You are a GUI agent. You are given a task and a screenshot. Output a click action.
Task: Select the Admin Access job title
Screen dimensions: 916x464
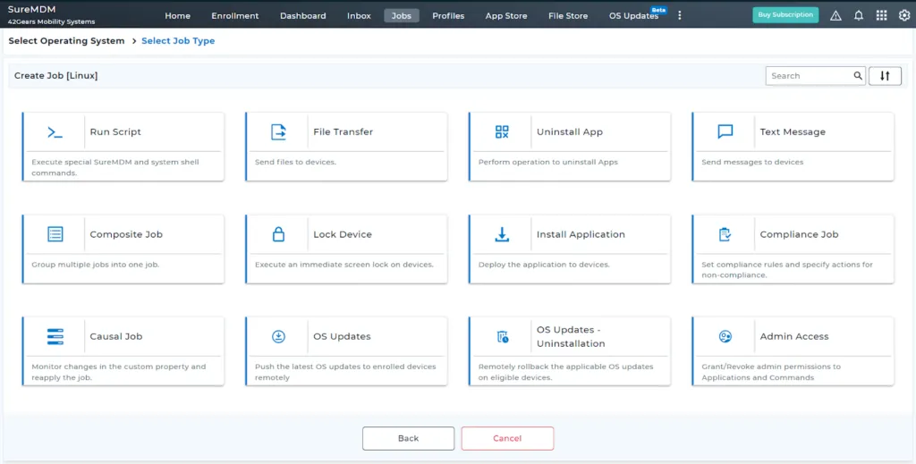click(794, 336)
